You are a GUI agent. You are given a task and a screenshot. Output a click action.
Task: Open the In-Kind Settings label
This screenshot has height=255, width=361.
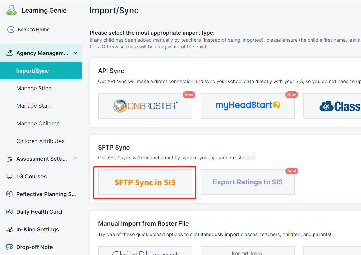coord(37,229)
